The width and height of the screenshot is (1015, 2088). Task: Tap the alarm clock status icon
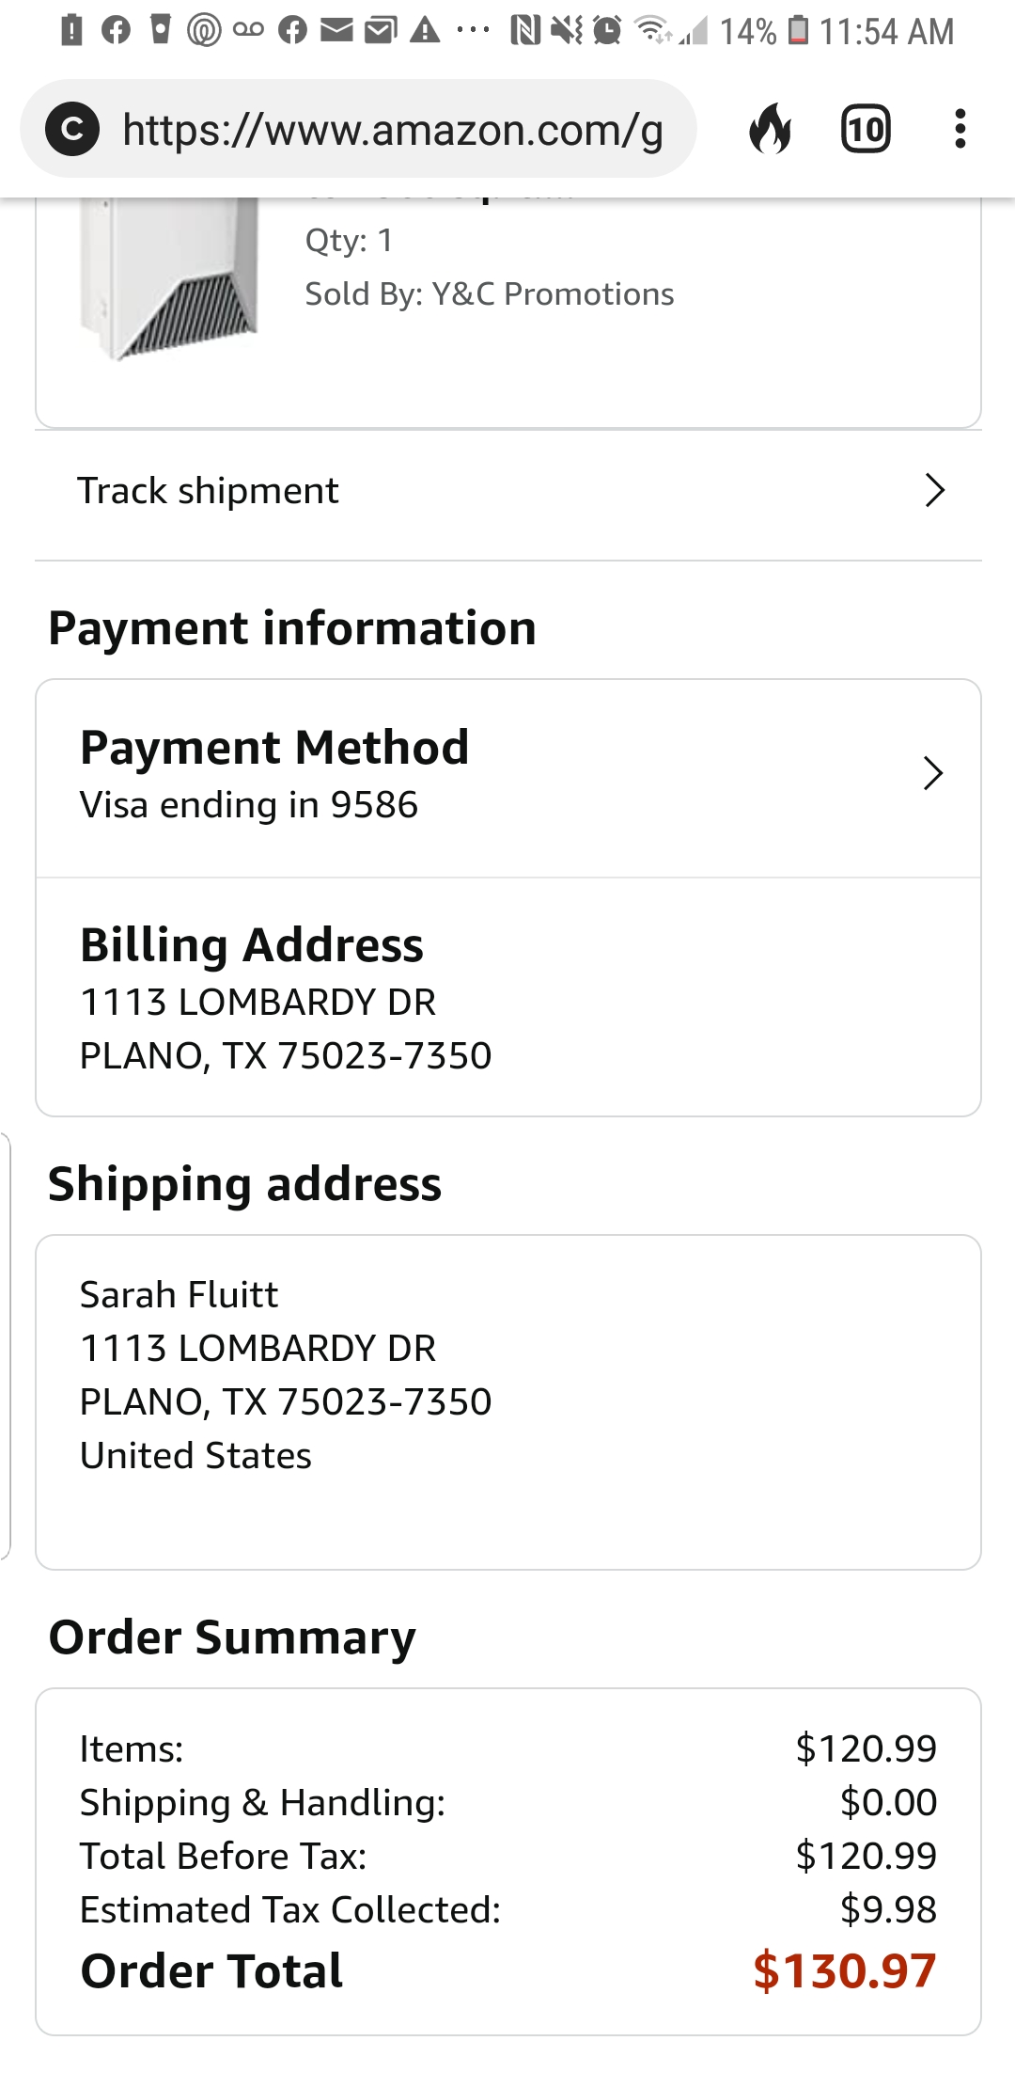click(x=608, y=31)
